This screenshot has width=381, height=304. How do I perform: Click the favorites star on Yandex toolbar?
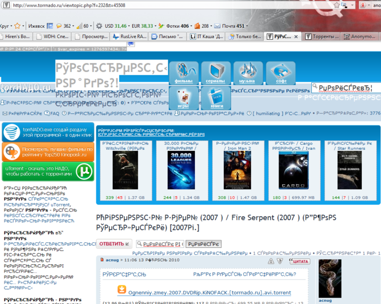(x=17, y=26)
